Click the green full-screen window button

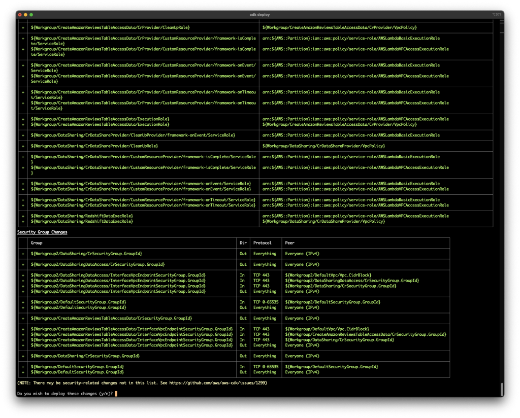click(x=31, y=15)
